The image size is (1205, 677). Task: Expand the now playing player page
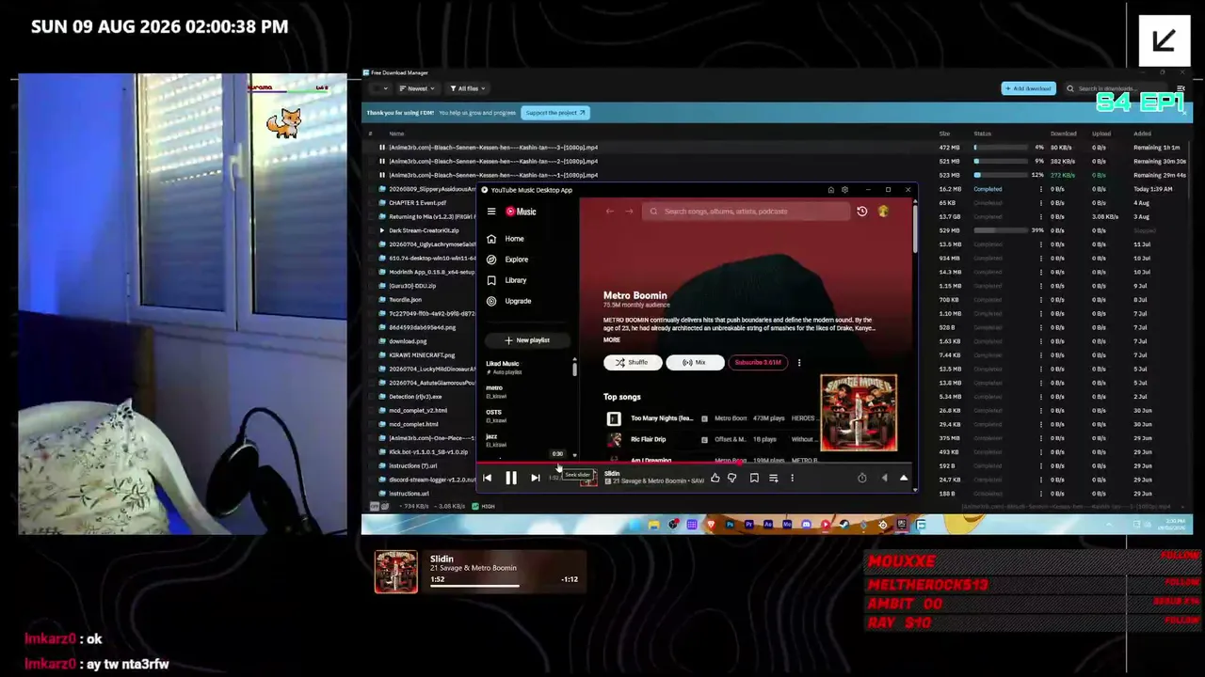(x=904, y=479)
